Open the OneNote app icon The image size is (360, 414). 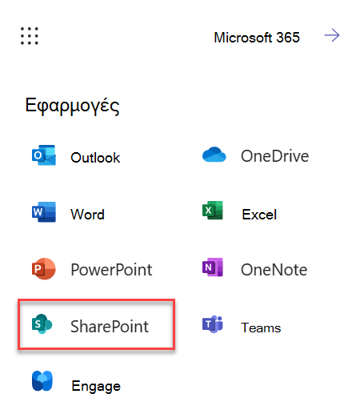(x=213, y=267)
